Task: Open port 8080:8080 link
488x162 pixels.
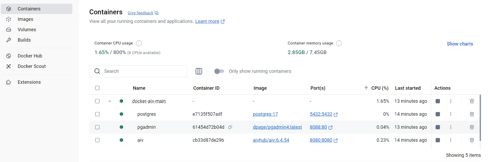Action: tap(324, 140)
